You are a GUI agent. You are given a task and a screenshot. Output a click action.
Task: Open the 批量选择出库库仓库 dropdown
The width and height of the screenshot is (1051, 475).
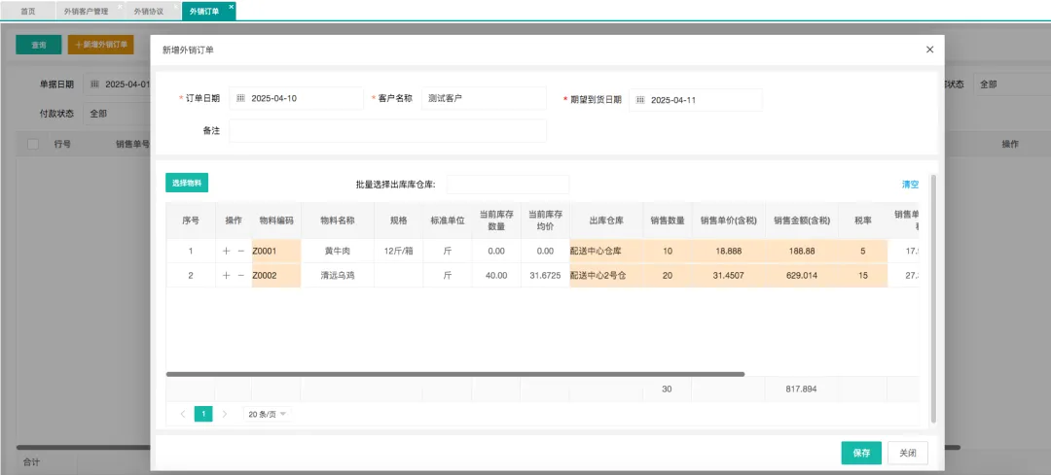[507, 185]
